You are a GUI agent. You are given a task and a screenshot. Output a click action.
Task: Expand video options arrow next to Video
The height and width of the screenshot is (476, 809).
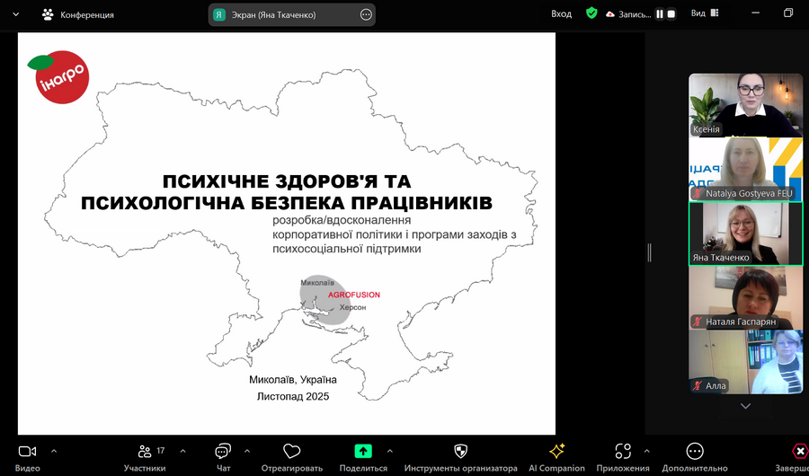[x=54, y=451]
